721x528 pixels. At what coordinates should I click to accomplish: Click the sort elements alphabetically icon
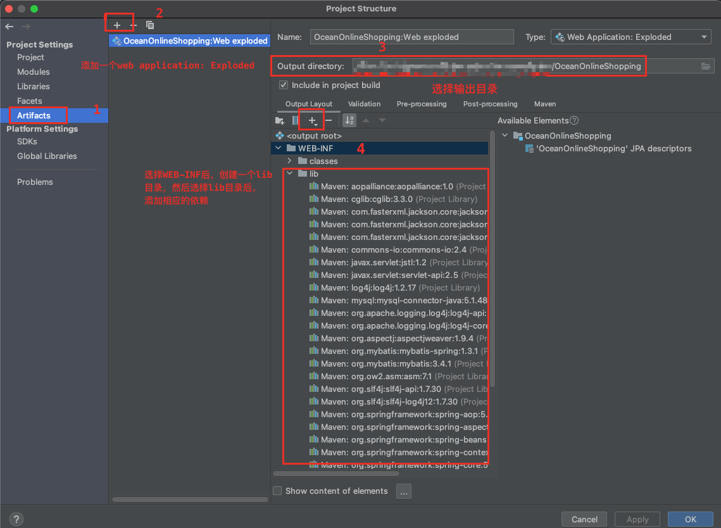(349, 120)
